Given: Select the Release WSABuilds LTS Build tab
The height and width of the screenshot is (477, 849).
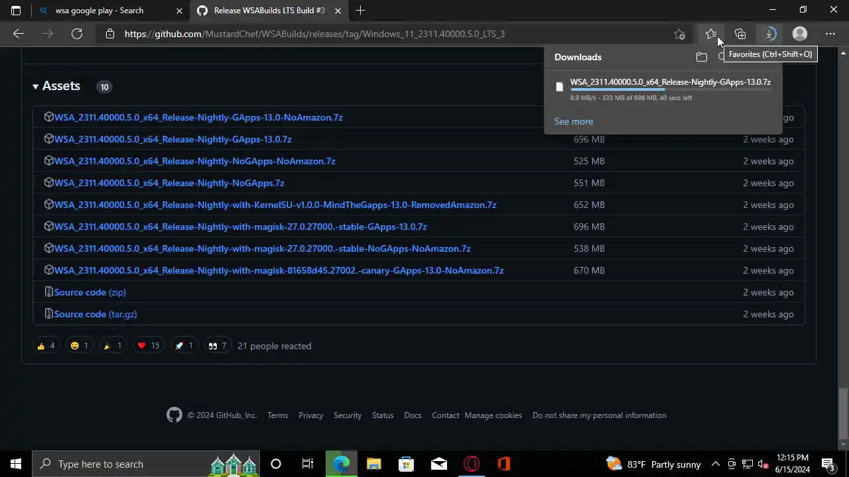Looking at the screenshot, I should [269, 11].
